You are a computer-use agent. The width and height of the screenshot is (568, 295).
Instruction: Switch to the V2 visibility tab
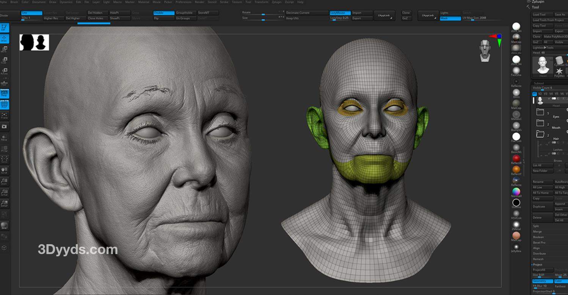coord(540,93)
